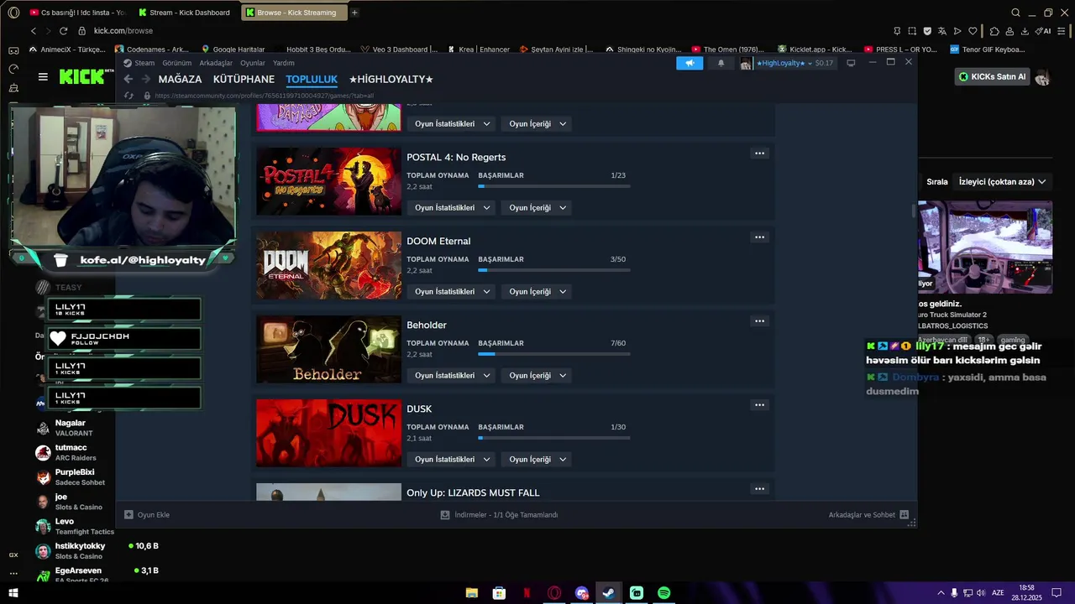This screenshot has width=1075, height=604.
Task: Expand Oyun İçeriği for Beholder
Action: coord(537,375)
